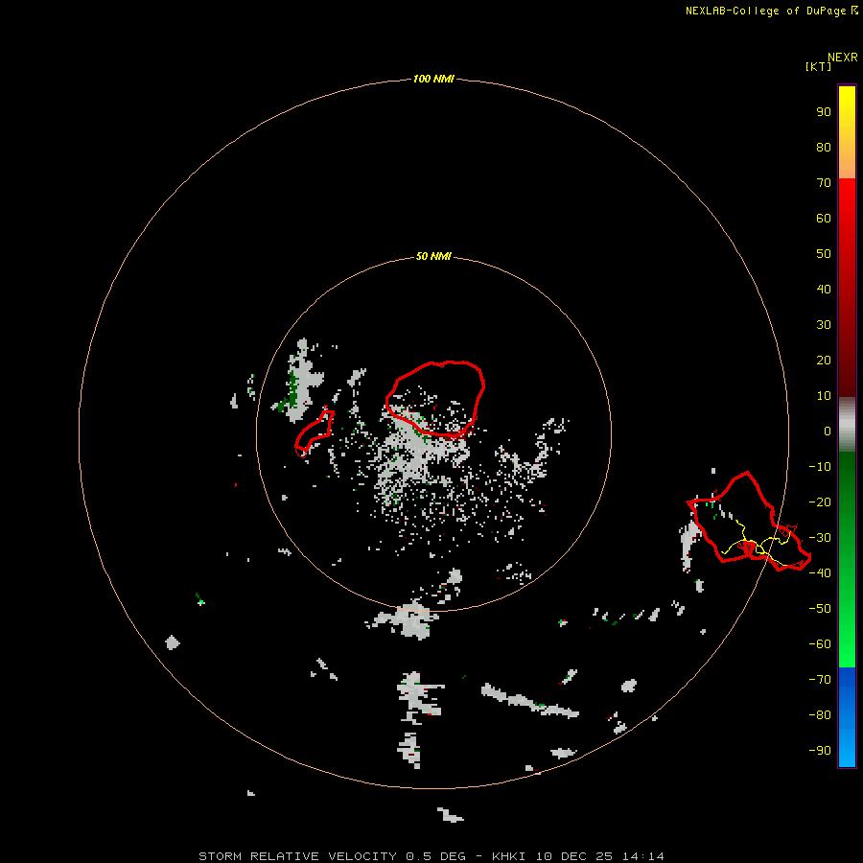This screenshot has width=863, height=863.
Task: Click the small narrow red island outline west of center
Action: (x=315, y=433)
